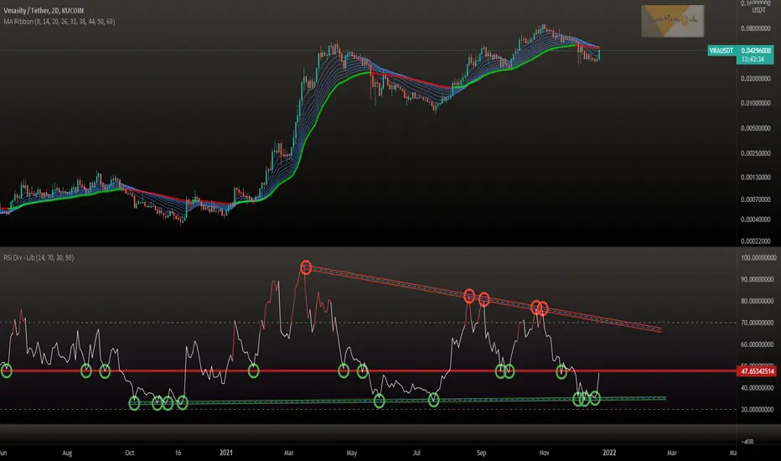Click the 0.00130000 price axis label
The width and height of the screenshot is (781, 461).
[756, 177]
